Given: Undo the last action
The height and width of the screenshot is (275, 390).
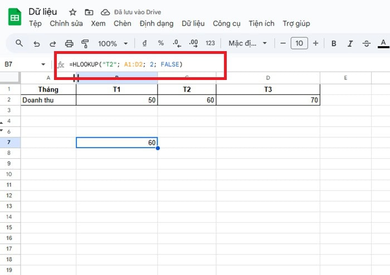Looking at the screenshot, I should click(x=37, y=44).
